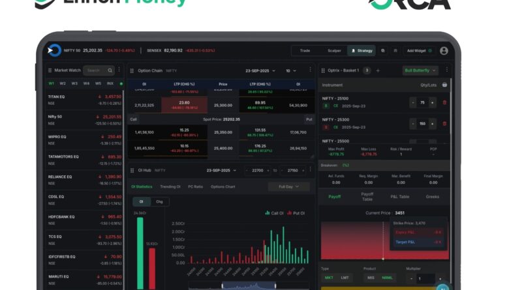Image resolution: width=522 pixels, height=290 pixels.
Task: Open the user profile avatar icon
Action: 444,50
